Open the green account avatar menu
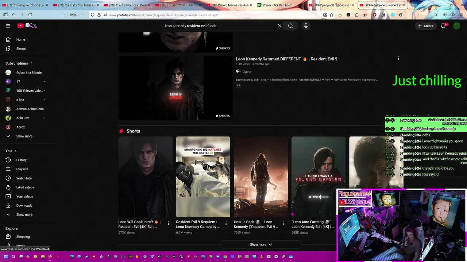This screenshot has height=262, width=467. [456, 26]
